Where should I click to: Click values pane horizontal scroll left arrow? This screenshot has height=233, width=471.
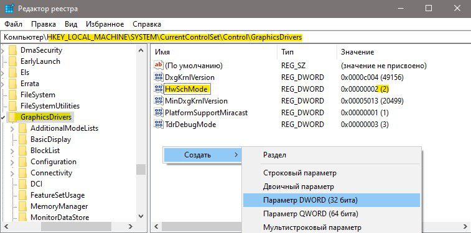(x=157, y=226)
